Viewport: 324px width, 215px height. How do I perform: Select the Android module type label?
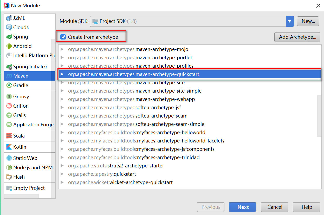[x=22, y=46]
